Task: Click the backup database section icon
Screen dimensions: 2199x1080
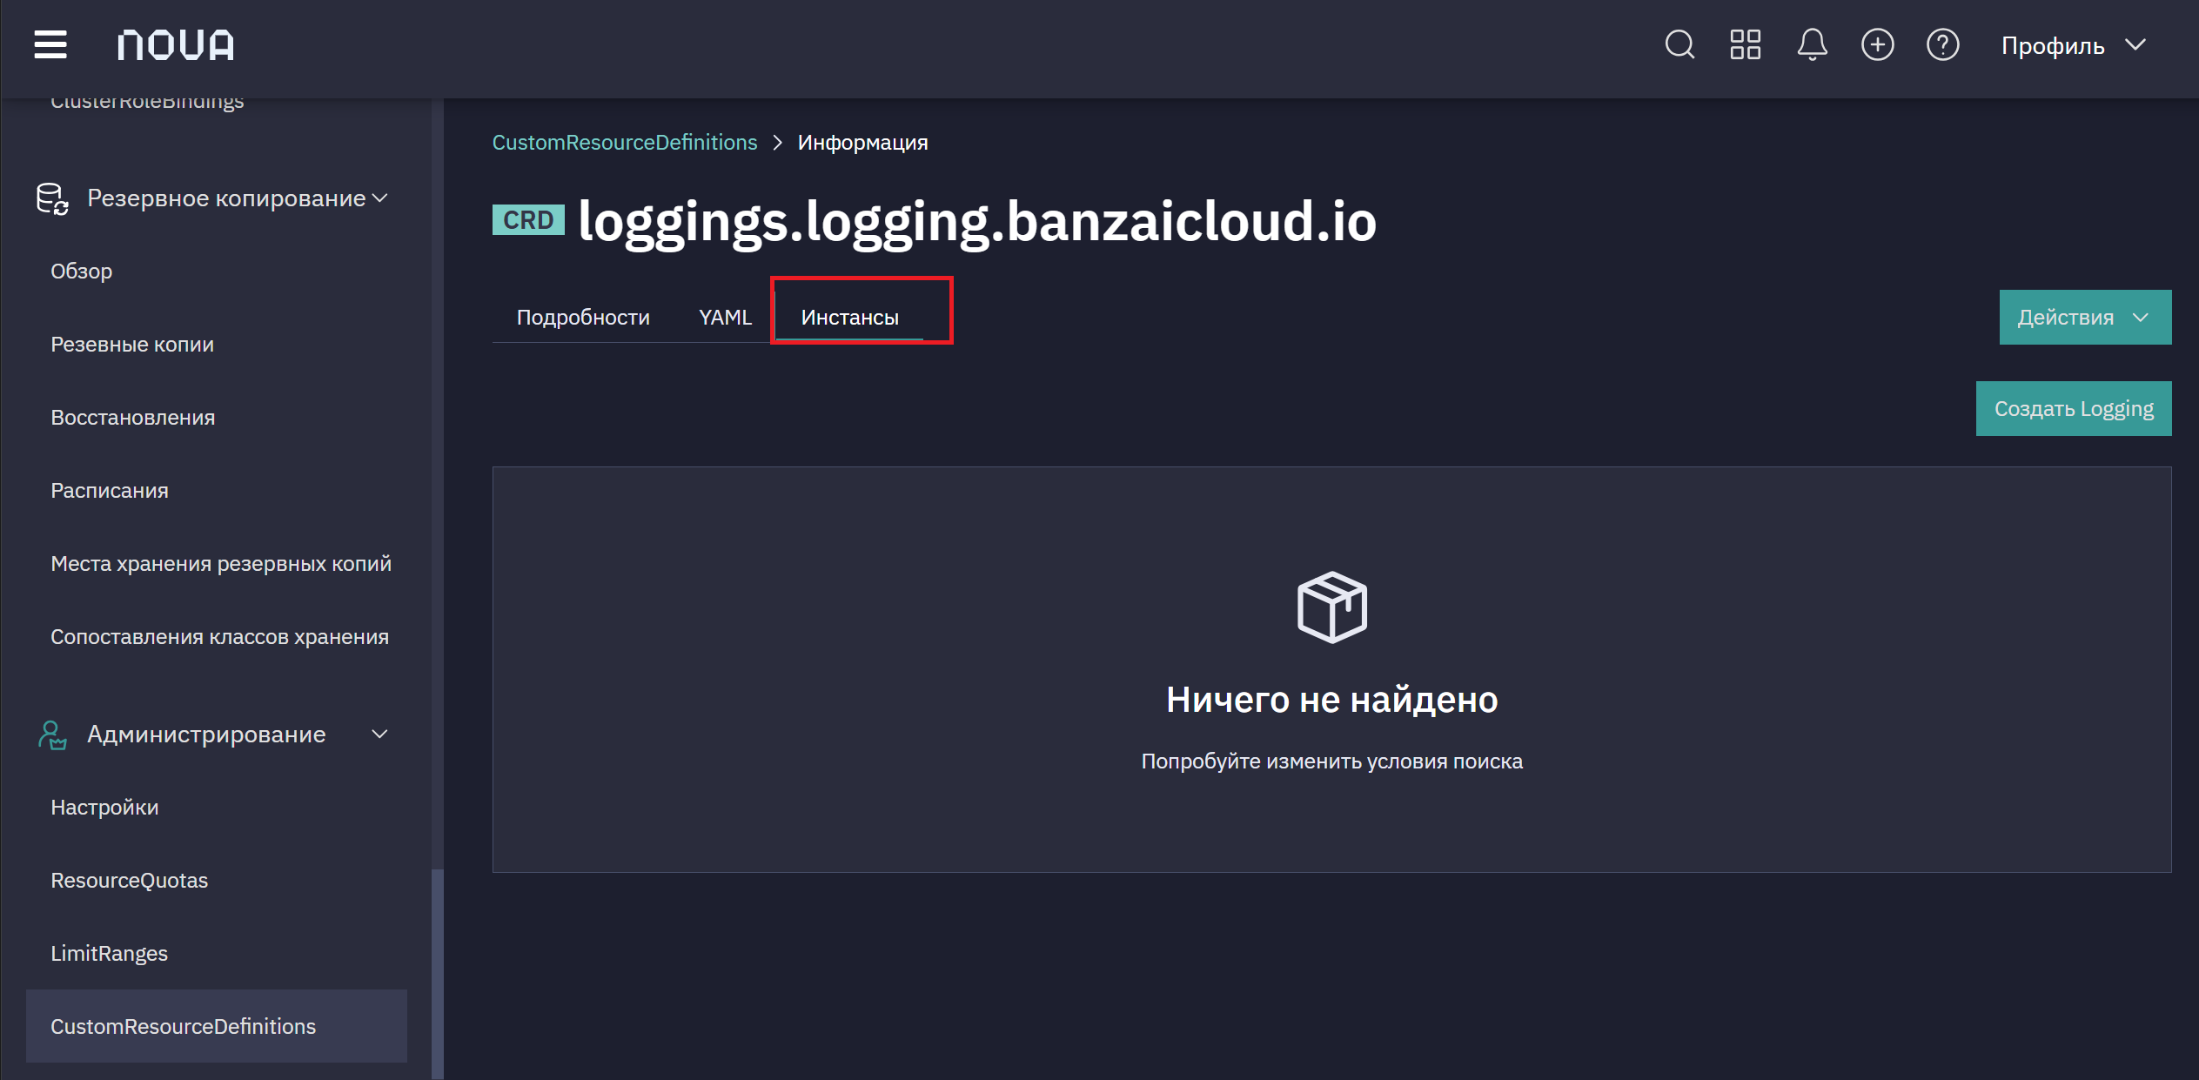Action: pyautogui.click(x=52, y=198)
